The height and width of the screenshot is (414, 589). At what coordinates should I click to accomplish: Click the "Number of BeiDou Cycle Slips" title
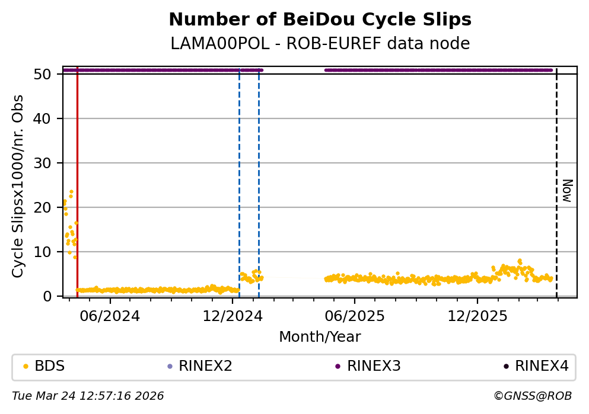tap(320, 20)
